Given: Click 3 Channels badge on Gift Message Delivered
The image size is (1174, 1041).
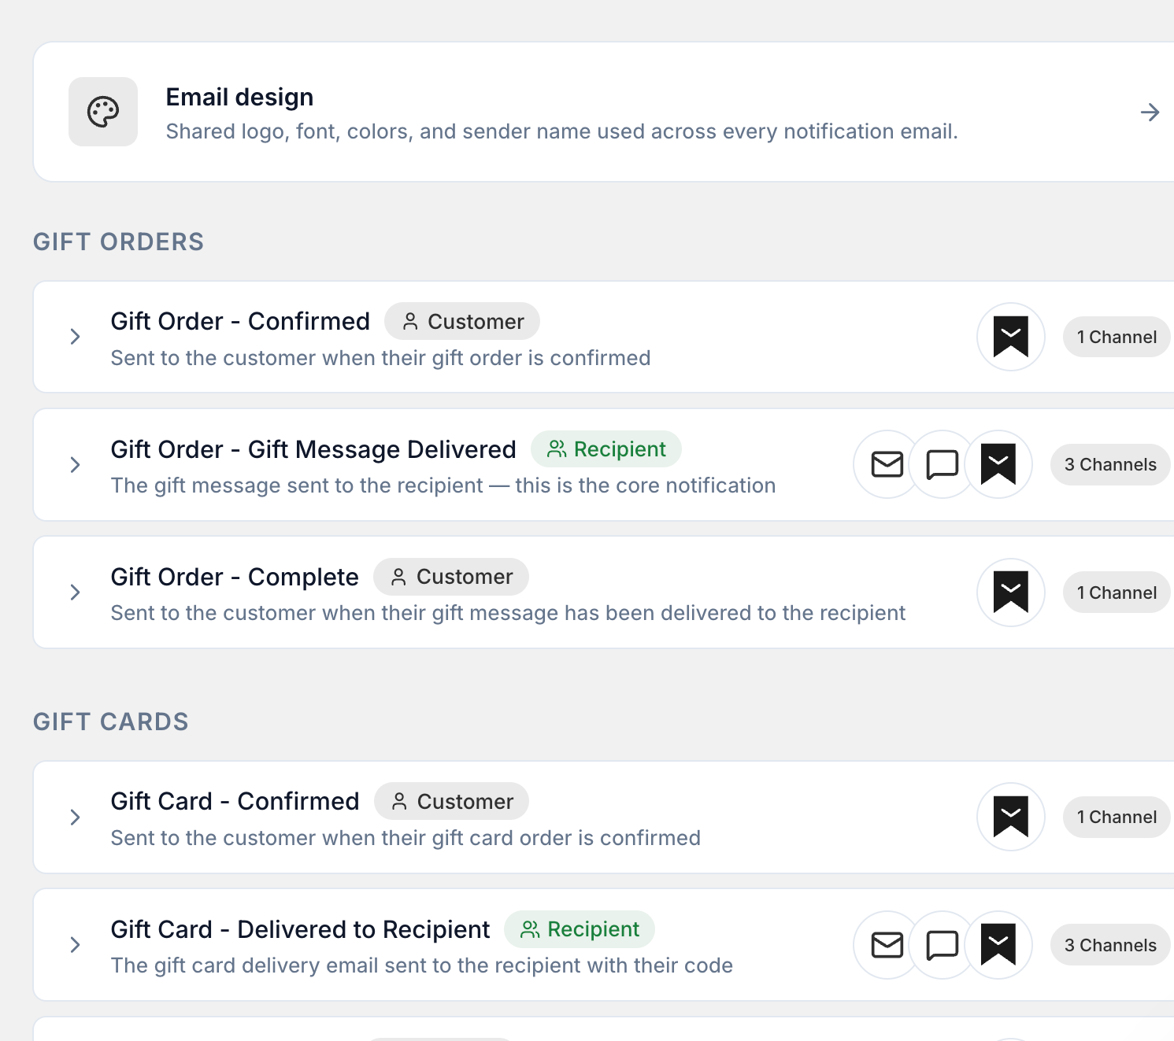Looking at the screenshot, I should pos(1110,464).
